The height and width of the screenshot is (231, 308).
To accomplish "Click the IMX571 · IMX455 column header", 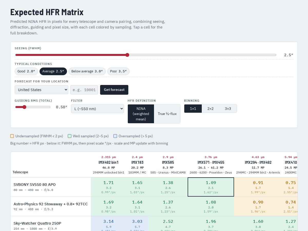I will (211, 165).
